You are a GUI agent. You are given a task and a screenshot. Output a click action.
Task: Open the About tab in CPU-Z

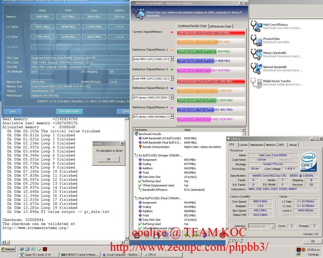click(293, 145)
